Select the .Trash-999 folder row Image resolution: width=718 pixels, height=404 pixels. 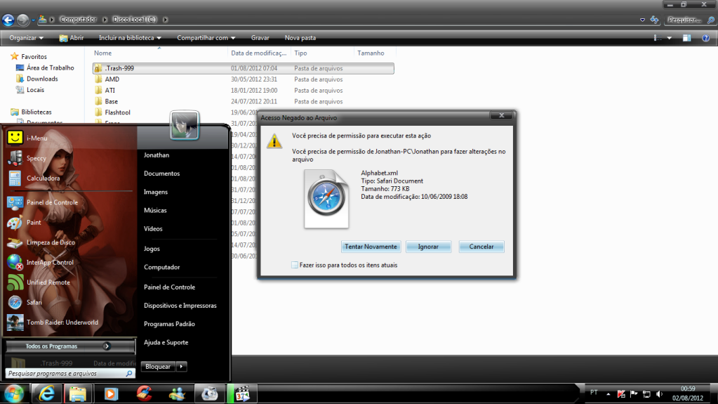coord(243,68)
